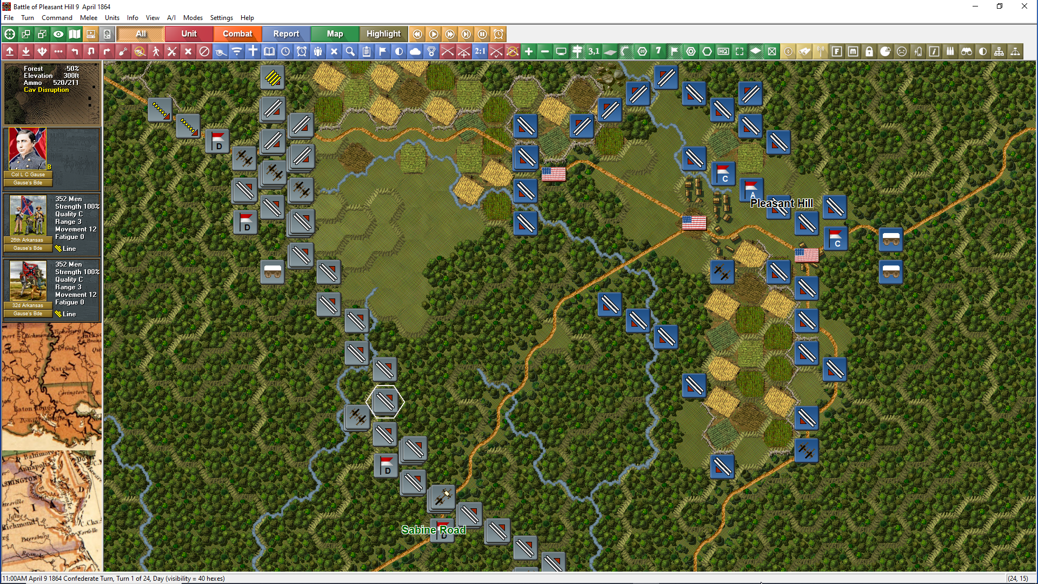Open the Help menu

click(x=247, y=18)
